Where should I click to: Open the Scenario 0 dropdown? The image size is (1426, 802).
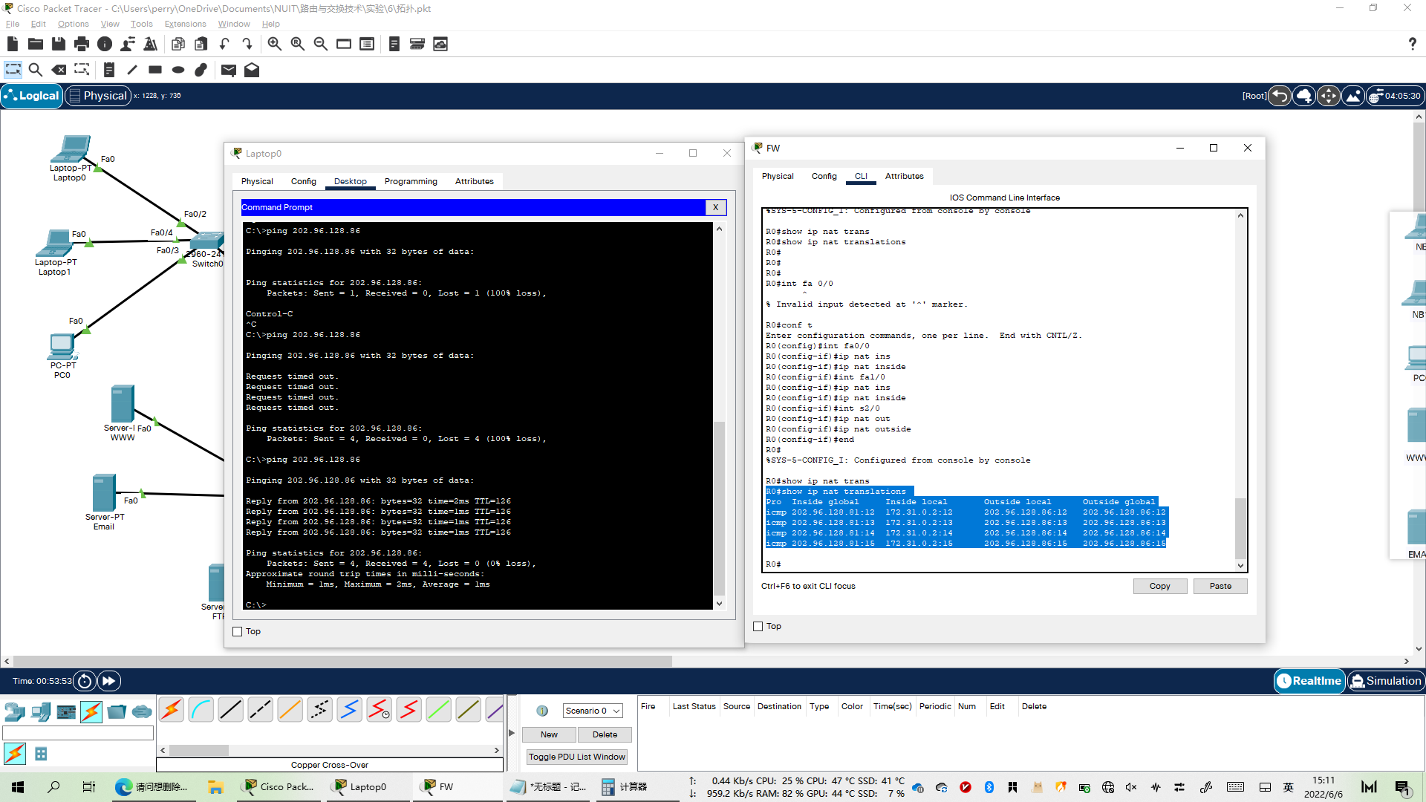click(x=593, y=711)
